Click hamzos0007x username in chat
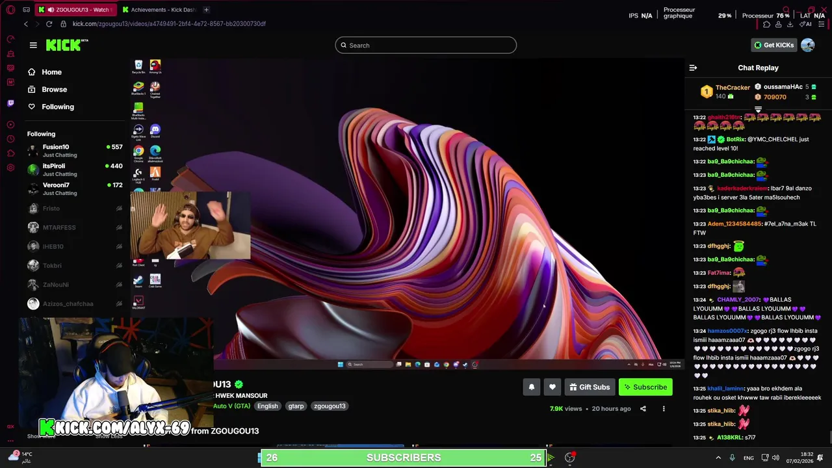 pyautogui.click(x=727, y=331)
